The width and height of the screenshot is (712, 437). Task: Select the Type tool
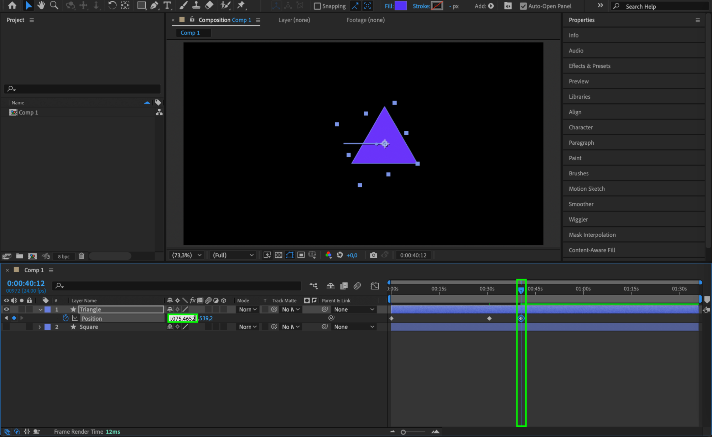167,5
